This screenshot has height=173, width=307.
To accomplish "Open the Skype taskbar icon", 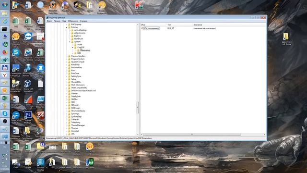I will (5, 113).
